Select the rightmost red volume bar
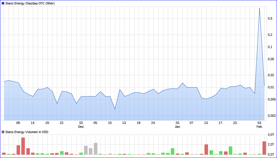Image resolution: width=277 pixels, height=158 pixels. (x=264, y=148)
